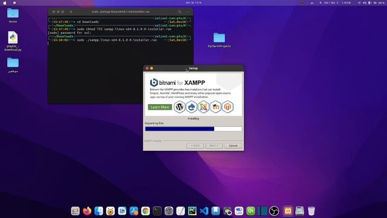Click the 'Installing' label in Setup
Screen dimensions: 387x218
pos(193,119)
